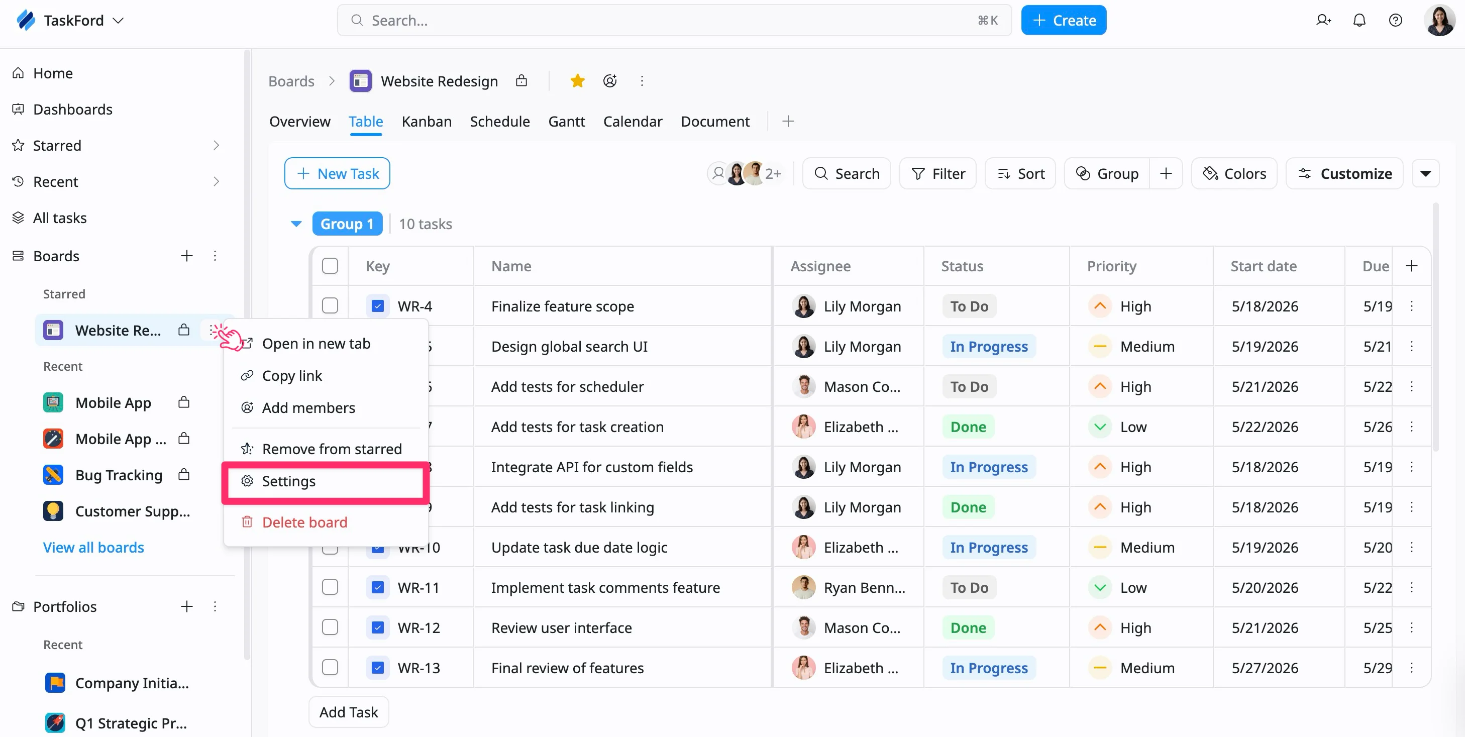Open Low priority of Implement task comments feature
Viewport: 1465px width, 737px height.
tap(1117, 587)
